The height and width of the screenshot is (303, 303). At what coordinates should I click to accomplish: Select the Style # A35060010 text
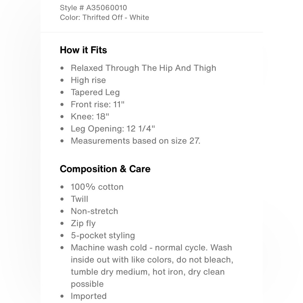pyautogui.click(x=93, y=8)
